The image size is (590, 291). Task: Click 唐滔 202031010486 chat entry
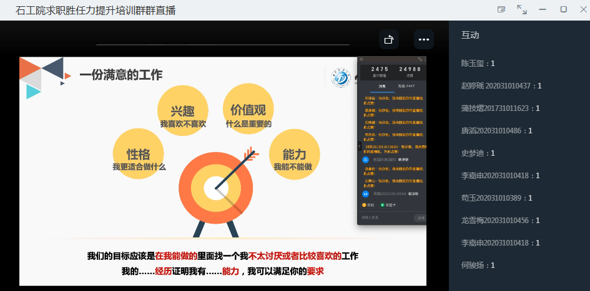pyautogui.click(x=496, y=131)
